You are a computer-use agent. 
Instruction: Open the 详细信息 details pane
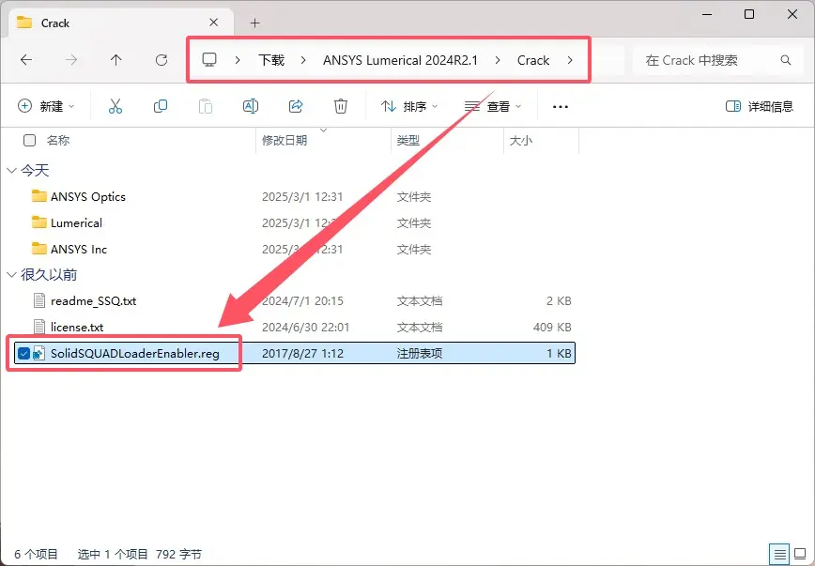pyautogui.click(x=760, y=107)
